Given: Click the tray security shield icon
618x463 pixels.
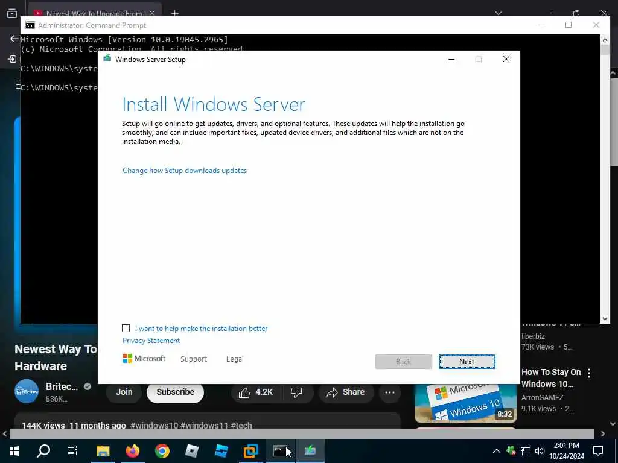Looking at the screenshot, I should coord(511,451).
